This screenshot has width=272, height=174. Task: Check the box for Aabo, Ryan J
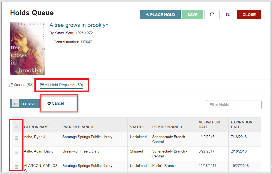tap(17, 138)
